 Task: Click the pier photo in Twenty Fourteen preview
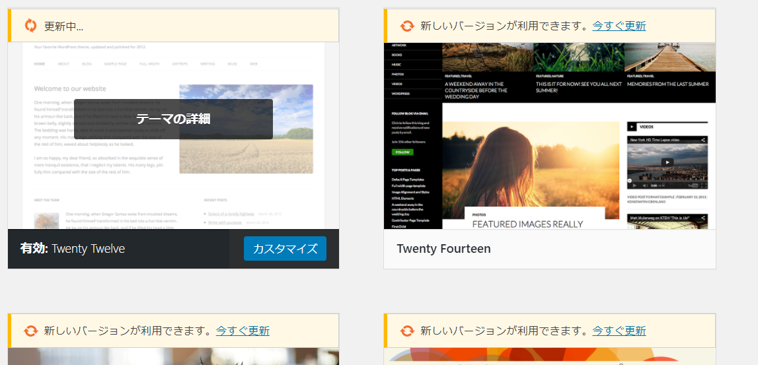[669, 57]
